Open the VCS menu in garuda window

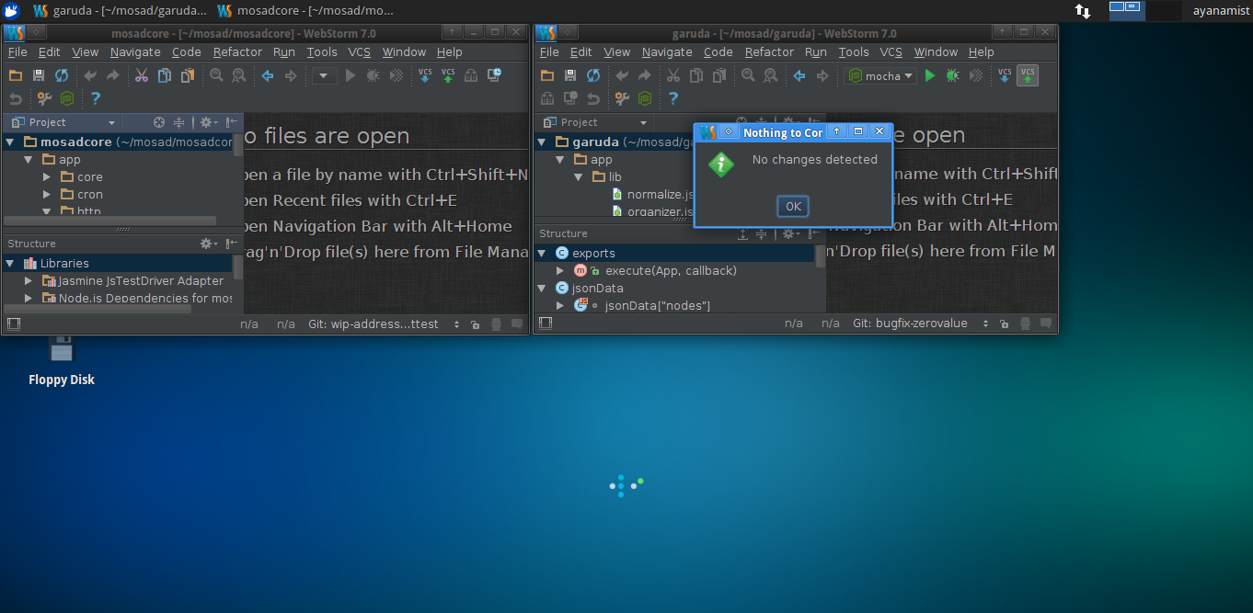click(891, 52)
